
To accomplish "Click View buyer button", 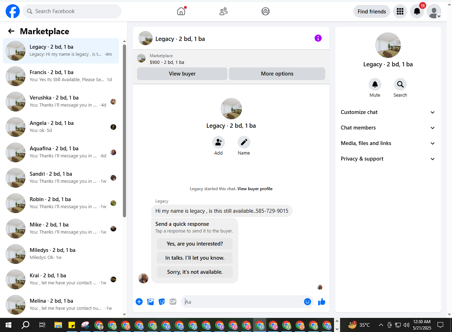I will click(182, 74).
